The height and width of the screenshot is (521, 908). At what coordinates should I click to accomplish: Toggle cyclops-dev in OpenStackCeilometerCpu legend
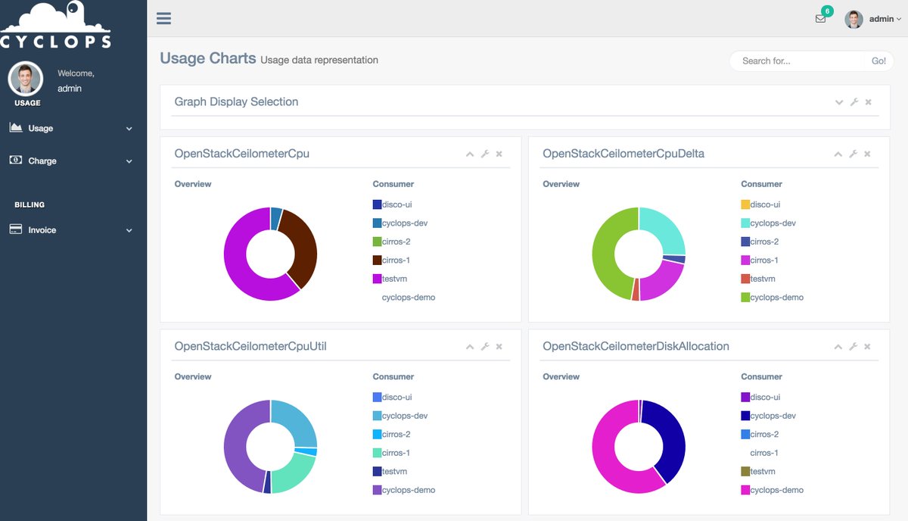click(400, 223)
